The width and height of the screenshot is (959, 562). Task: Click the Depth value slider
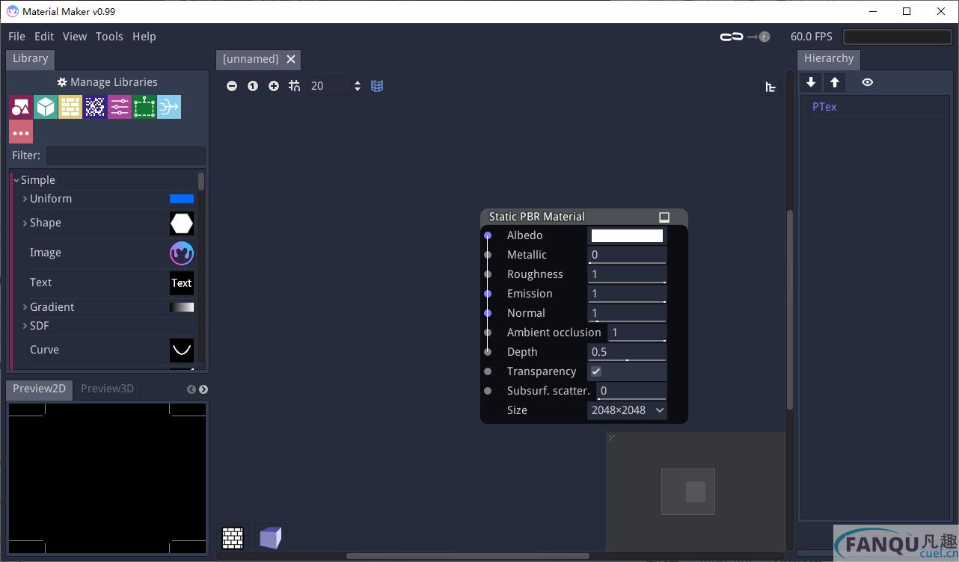[627, 352]
